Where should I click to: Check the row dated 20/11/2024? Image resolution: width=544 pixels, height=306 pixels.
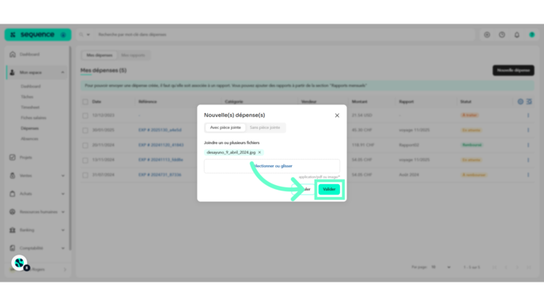(x=85, y=145)
